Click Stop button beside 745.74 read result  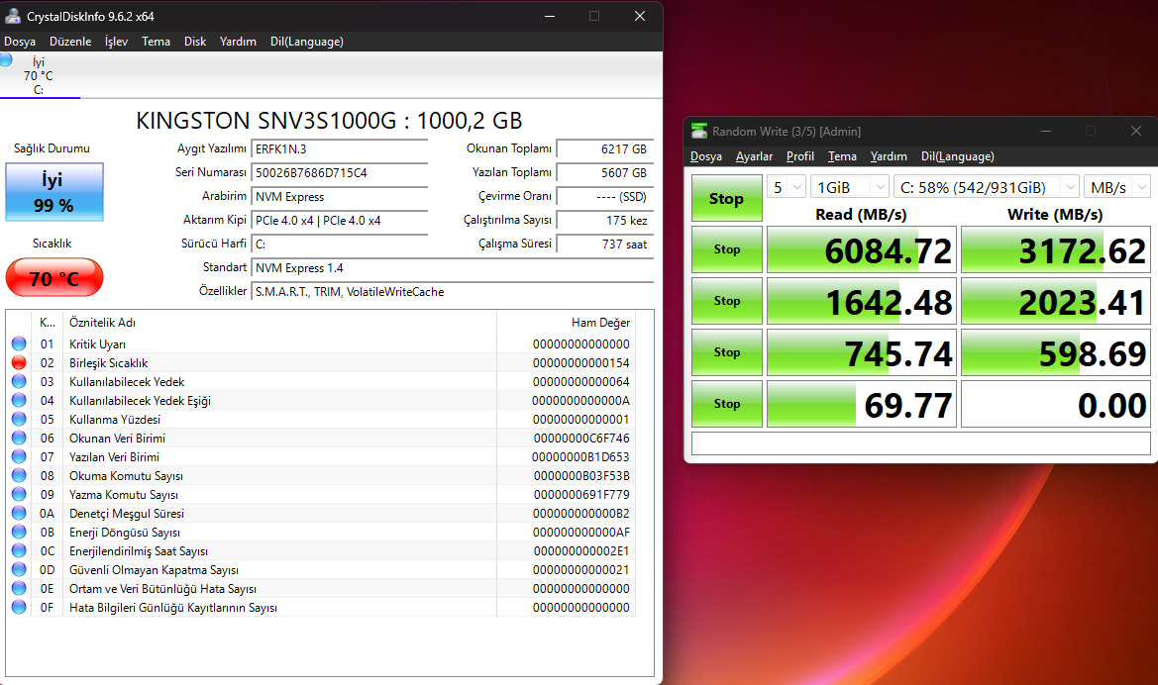[727, 352]
